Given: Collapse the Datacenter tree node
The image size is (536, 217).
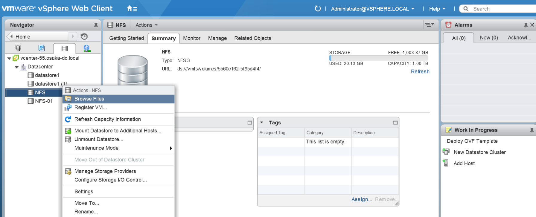Looking at the screenshot, I should (x=17, y=67).
